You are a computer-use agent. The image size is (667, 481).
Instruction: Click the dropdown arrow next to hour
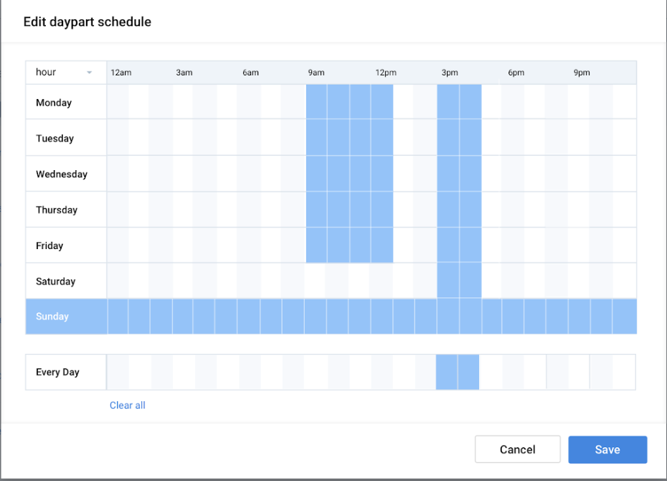coord(90,73)
